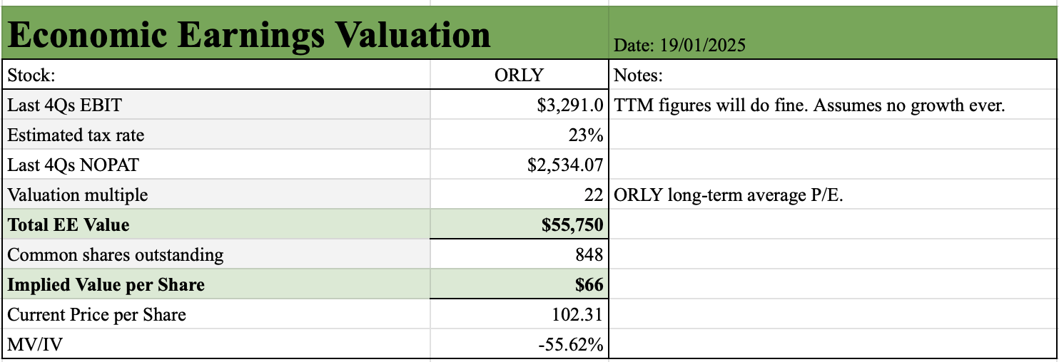Select the Current Price value 102.31

(x=520, y=314)
